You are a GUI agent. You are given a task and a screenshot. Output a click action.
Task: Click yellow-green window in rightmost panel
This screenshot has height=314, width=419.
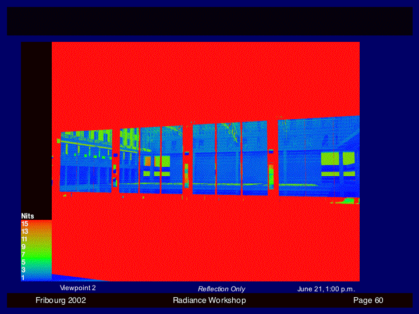pyautogui.click(x=330, y=158)
